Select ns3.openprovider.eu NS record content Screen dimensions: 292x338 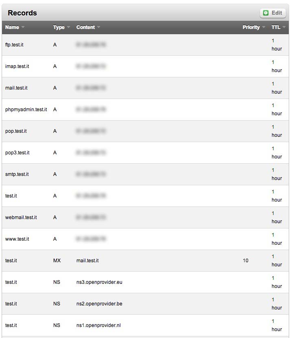99,282
